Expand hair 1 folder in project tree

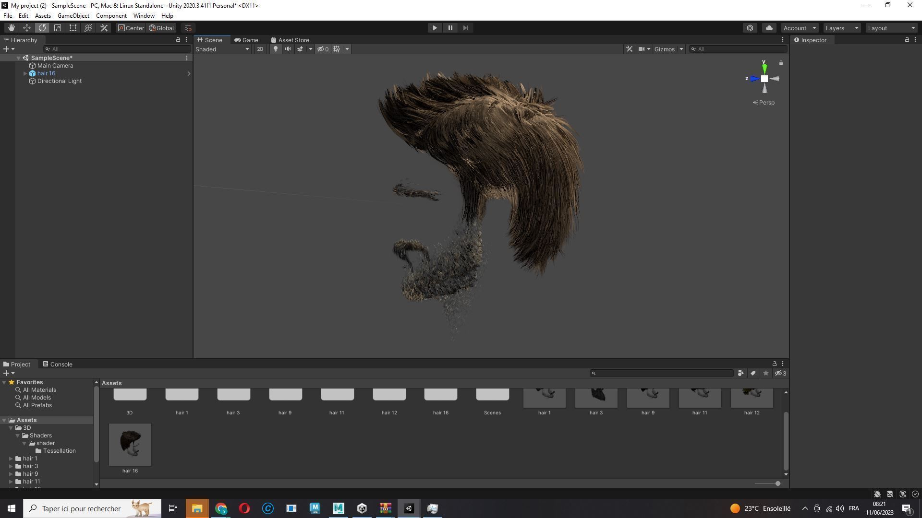(x=11, y=459)
